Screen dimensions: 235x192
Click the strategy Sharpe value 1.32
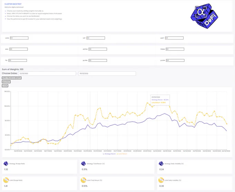pos(6,169)
